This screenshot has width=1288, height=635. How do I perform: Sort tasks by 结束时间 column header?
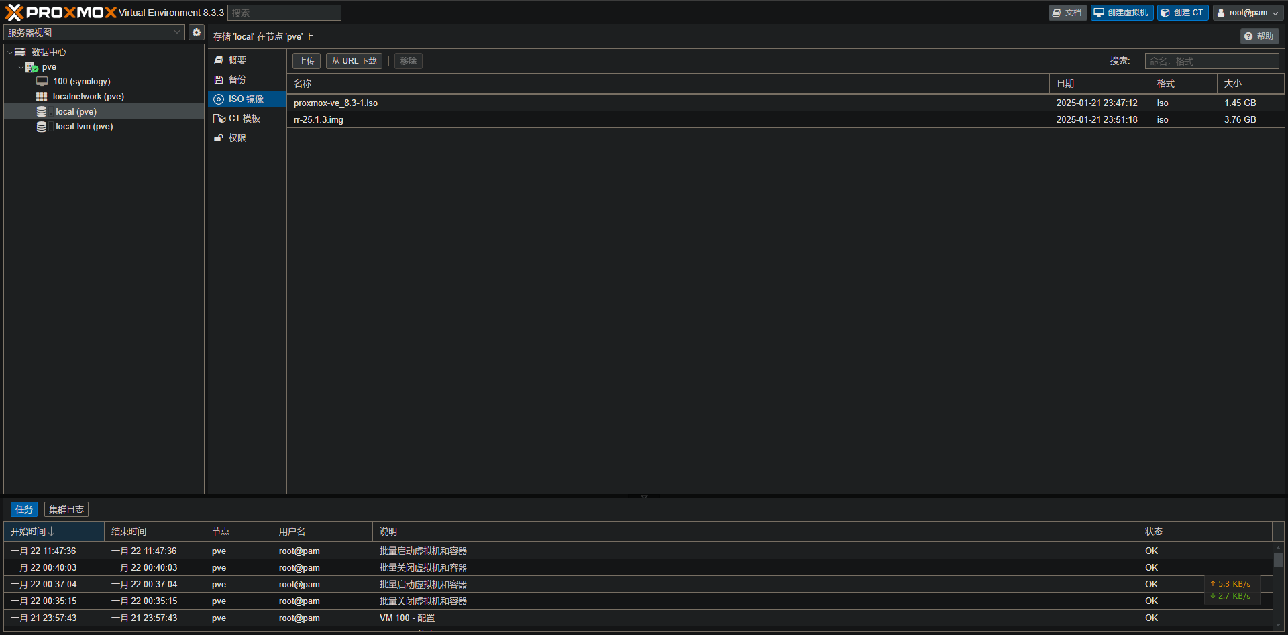[154, 532]
